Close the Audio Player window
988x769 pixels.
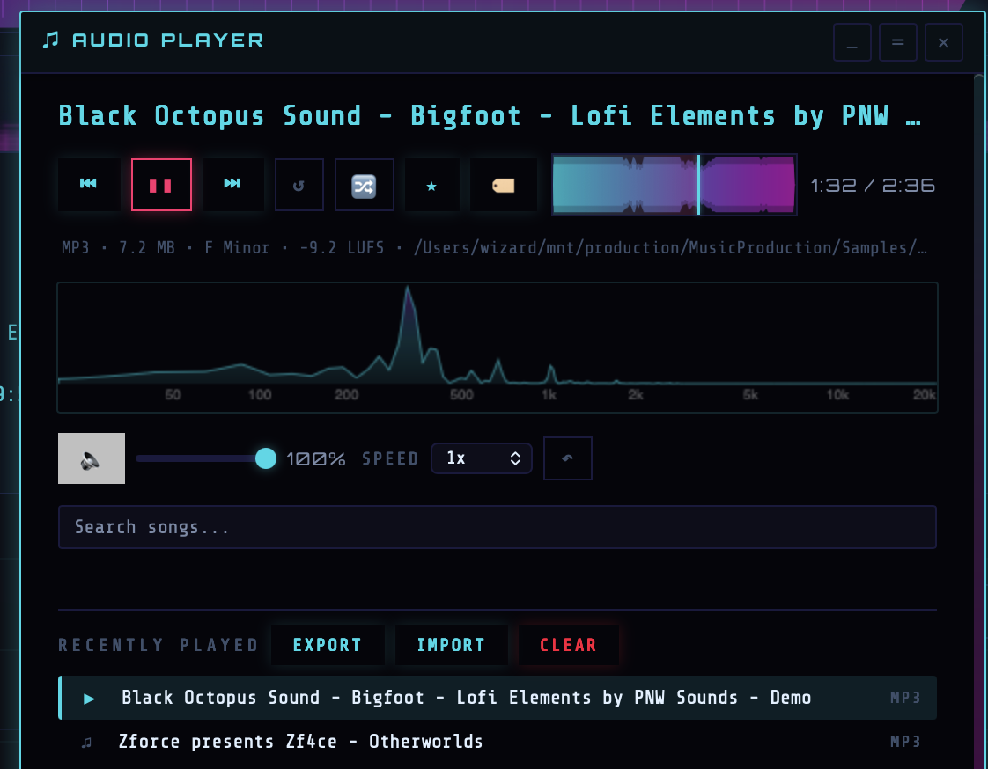click(x=943, y=42)
